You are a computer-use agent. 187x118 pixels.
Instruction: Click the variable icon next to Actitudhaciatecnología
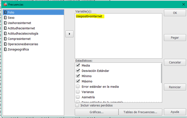(5, 34)
